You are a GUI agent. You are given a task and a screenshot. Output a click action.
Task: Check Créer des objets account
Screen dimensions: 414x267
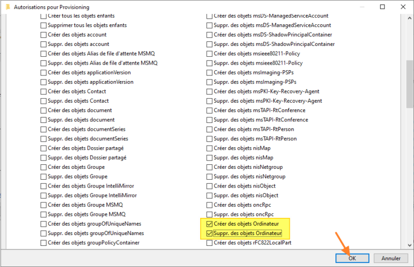tap(43, 35)
